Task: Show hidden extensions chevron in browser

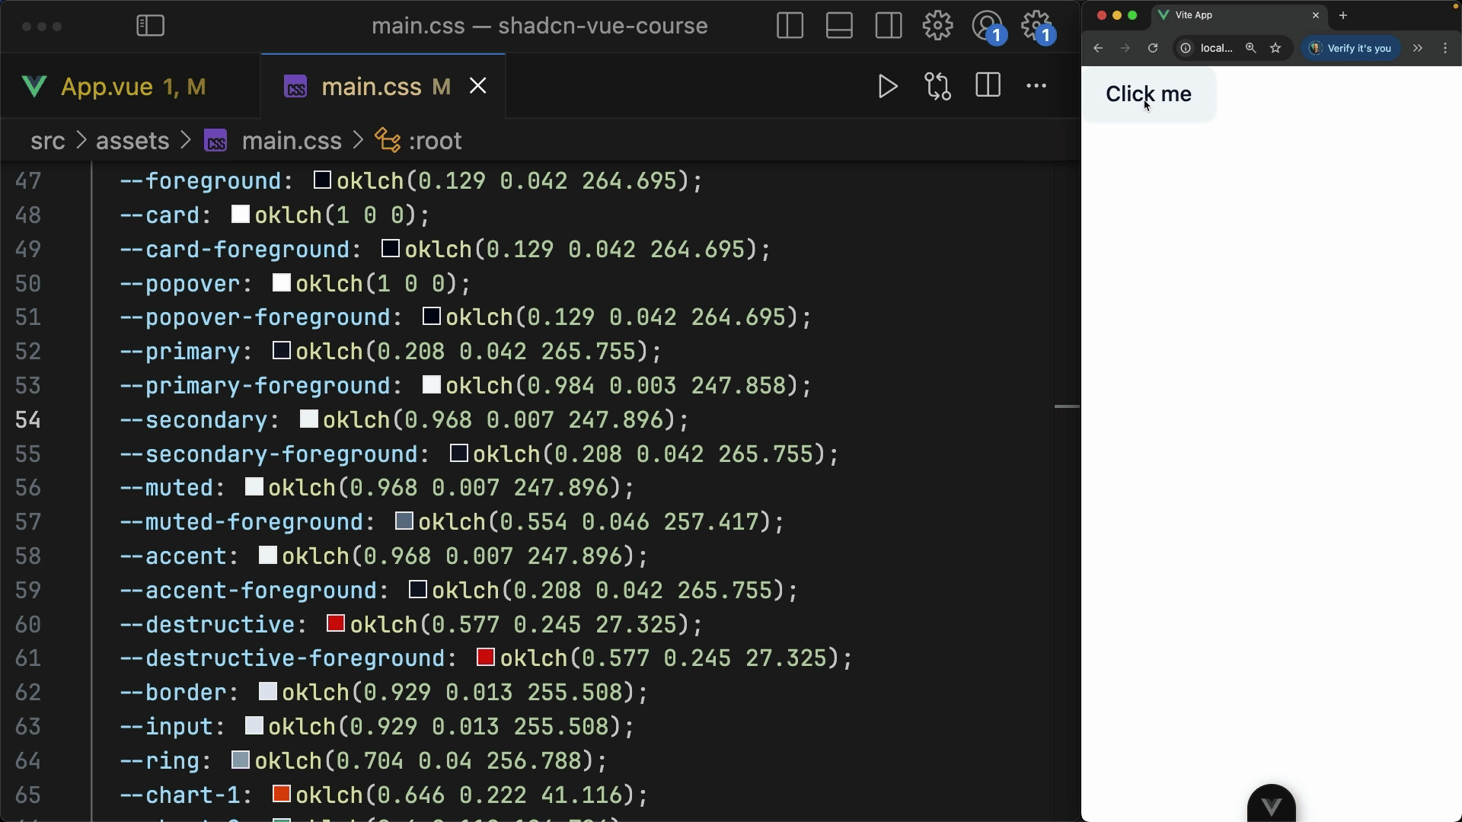Action: (1417, 48)
